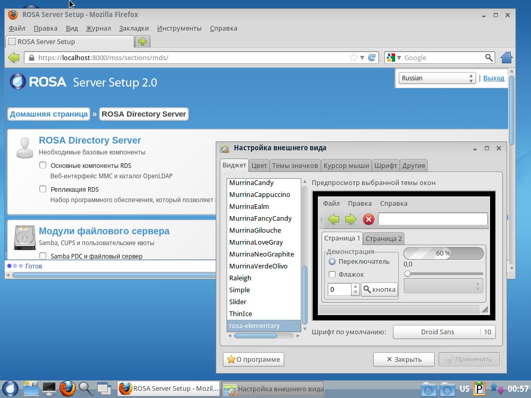The image size is (531, 398).
Task: Click the taskbar magnifier search icon
Action: click(86, 388)
